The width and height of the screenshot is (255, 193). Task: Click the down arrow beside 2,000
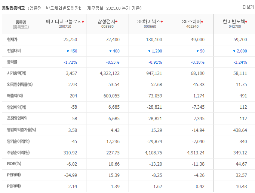click(x=234, y=51)
